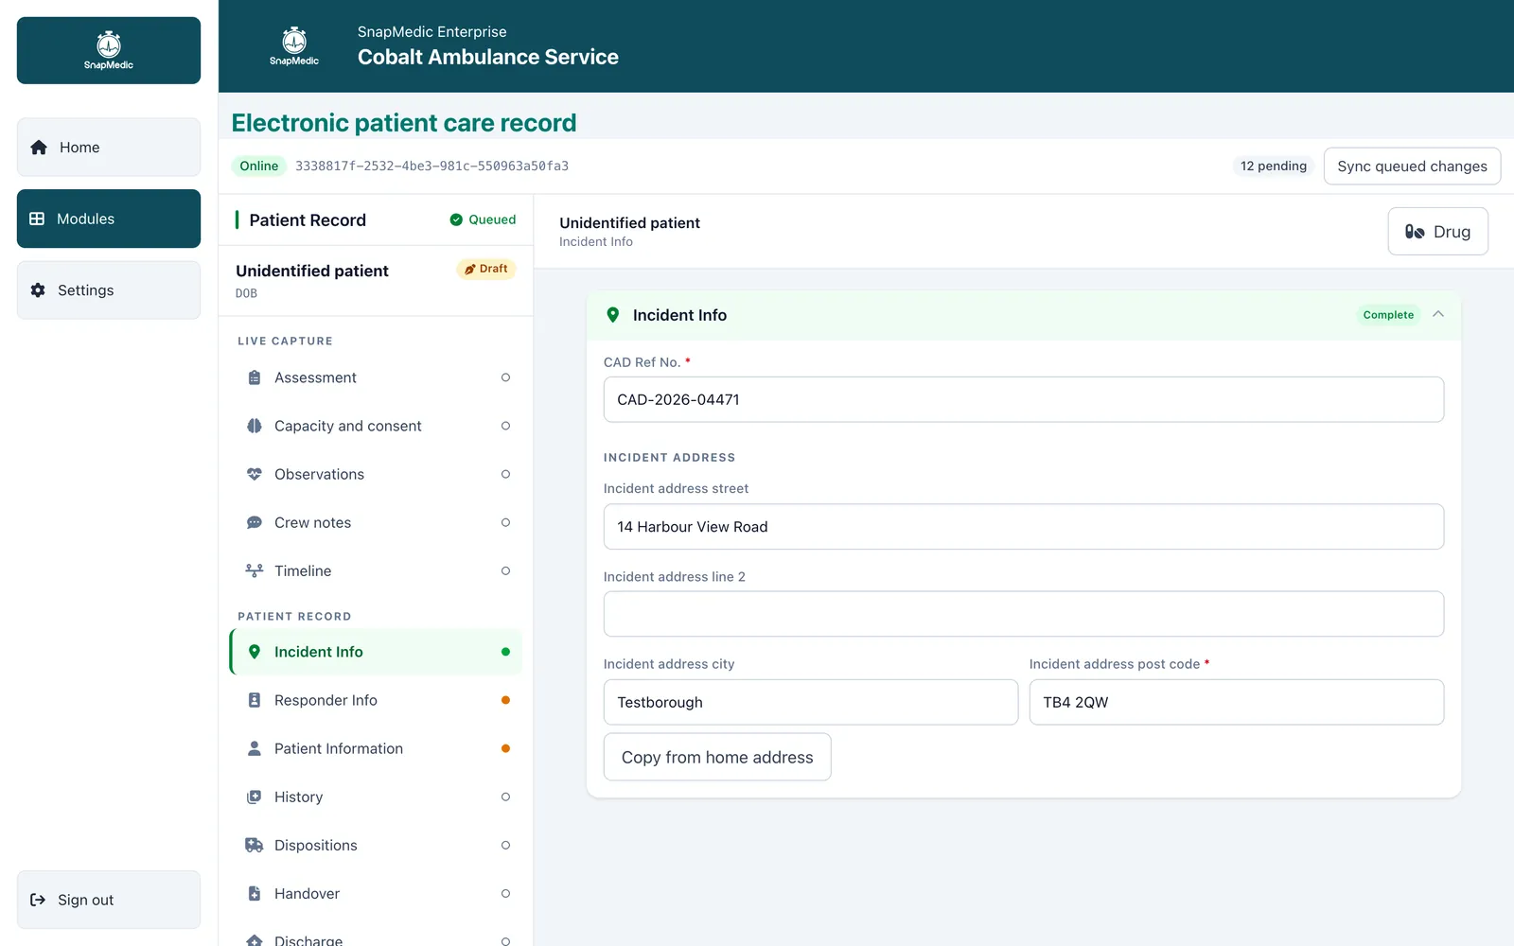Click the pill icon on Drug button
The image size is (1514, 946).
pyautogui.click(x=1415, y=232)
